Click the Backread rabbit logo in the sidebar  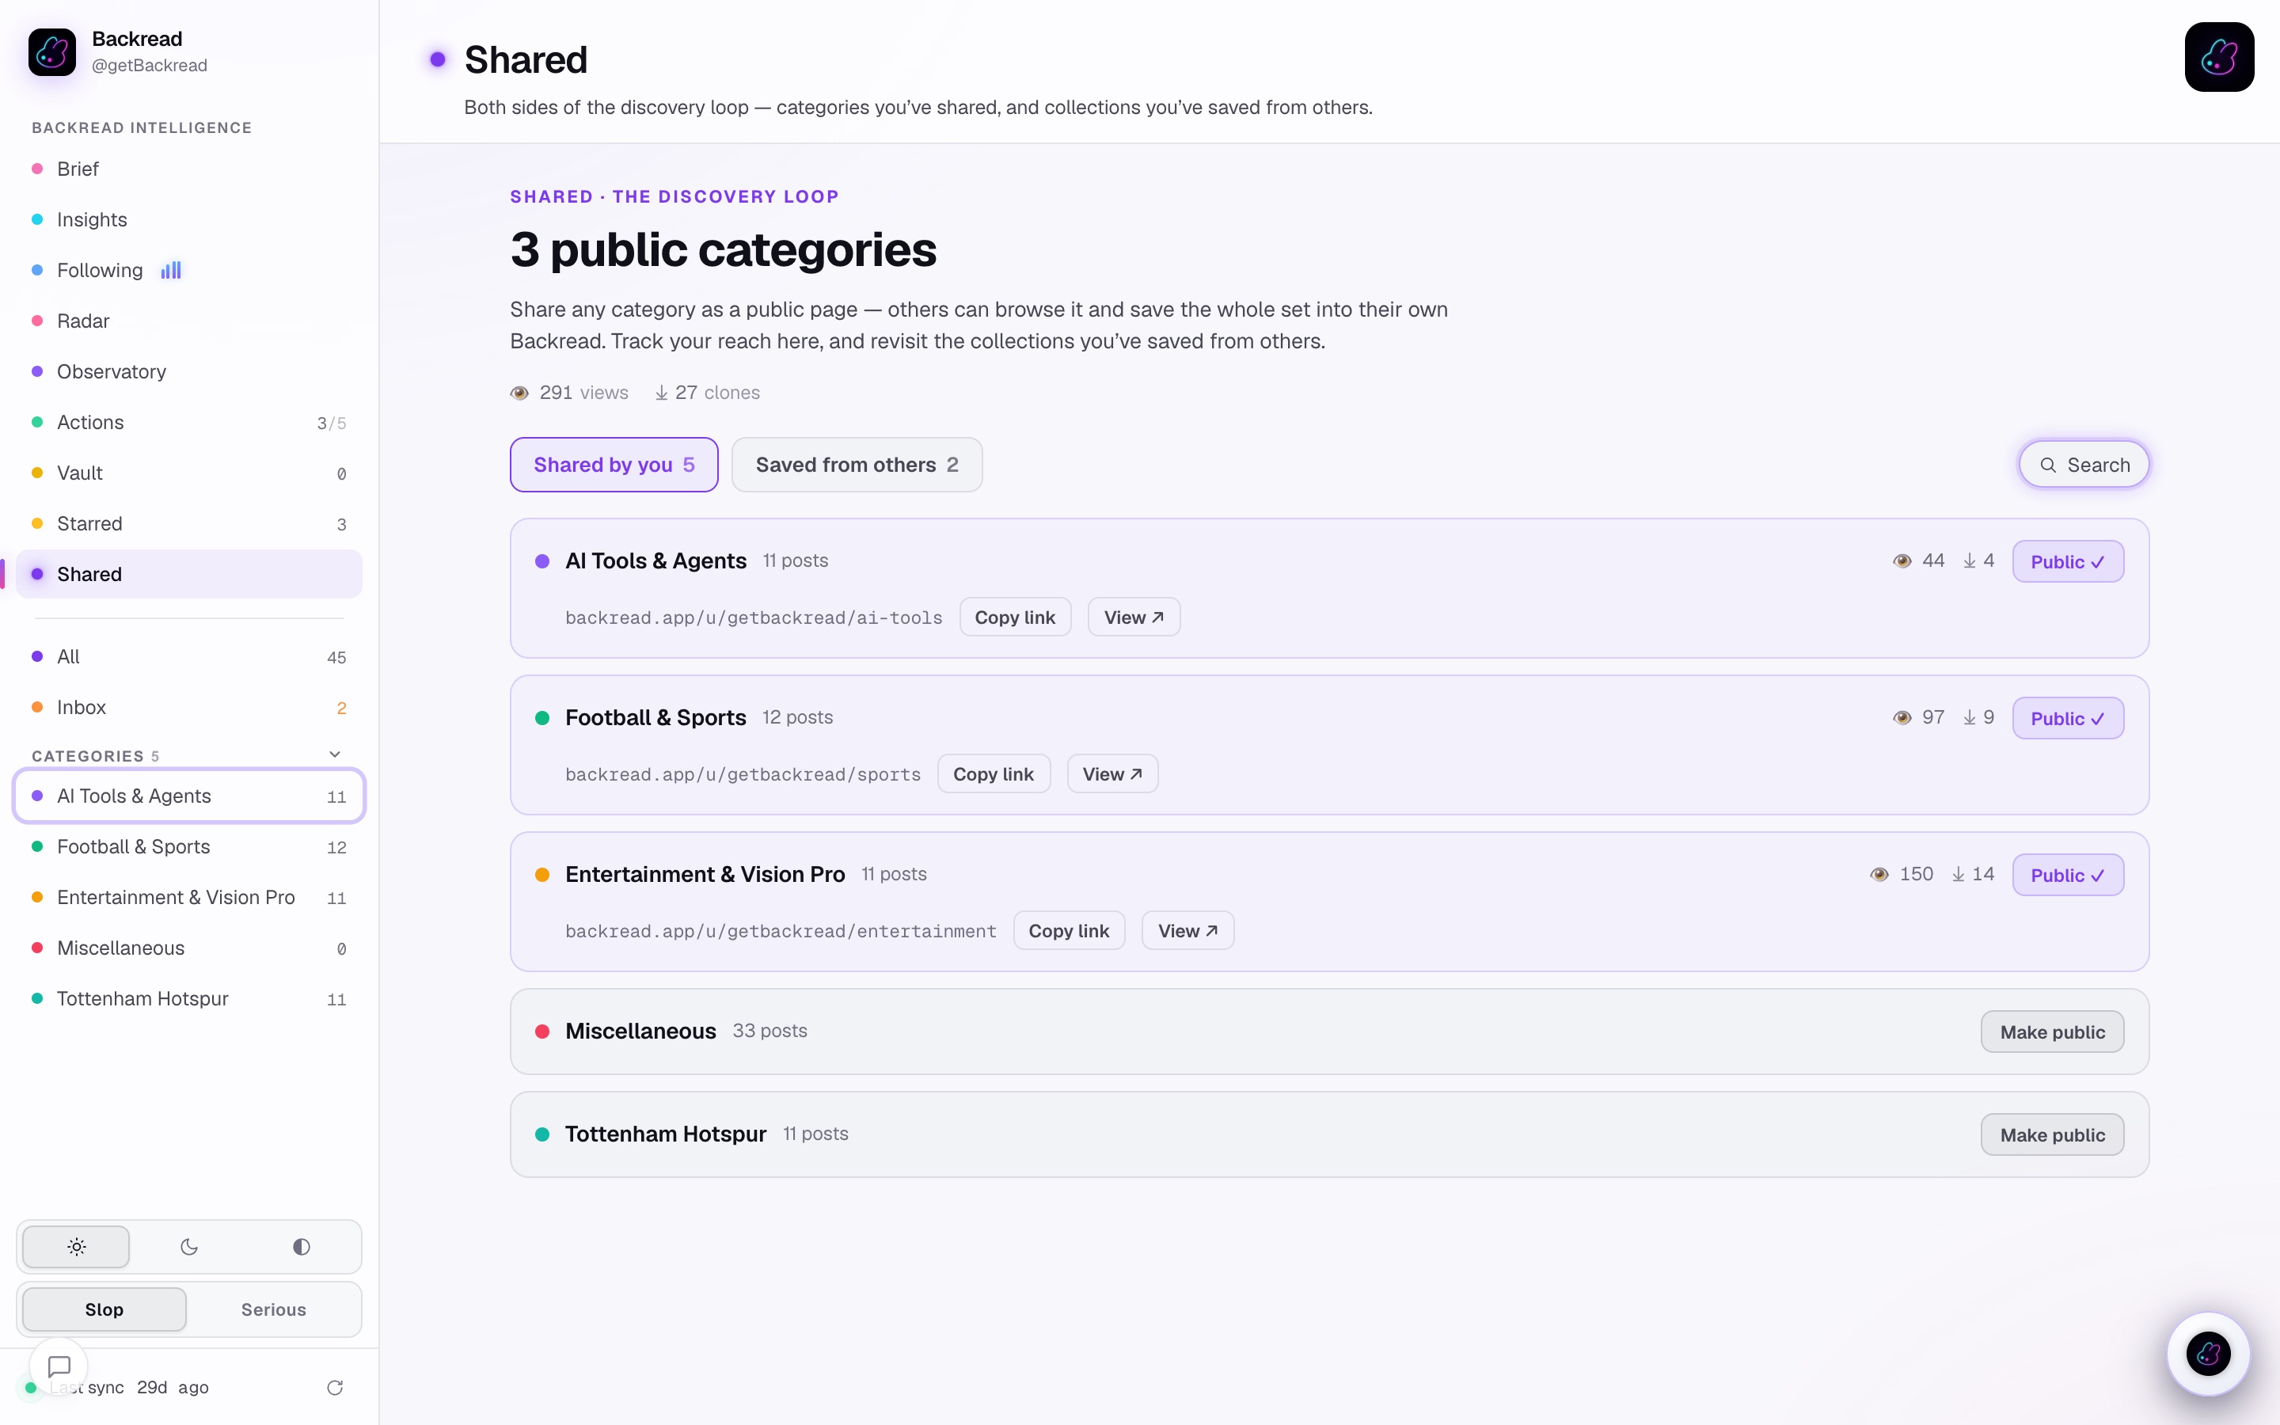(51, 51)
